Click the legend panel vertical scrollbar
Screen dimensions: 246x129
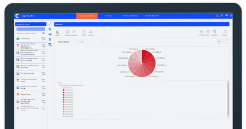coord(228,99)
